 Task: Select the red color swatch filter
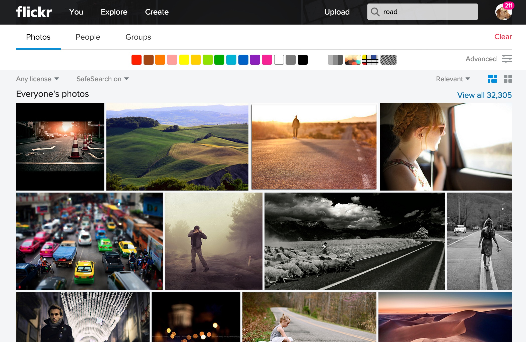(x=136, y=60)
